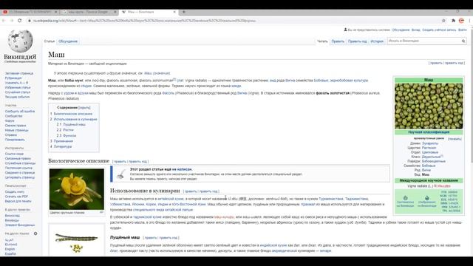Open the Chrome three-dot menu
Screen dimensions: 473x266
coord(470,21)
